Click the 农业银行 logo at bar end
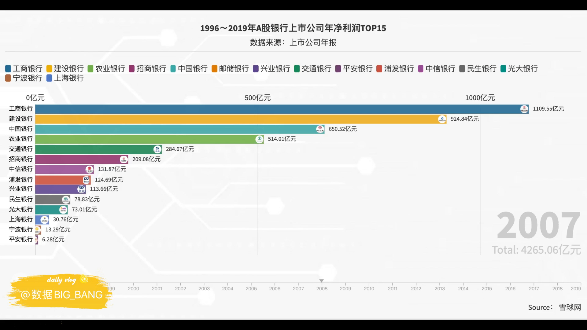587x330 pixels. [259, 139]
